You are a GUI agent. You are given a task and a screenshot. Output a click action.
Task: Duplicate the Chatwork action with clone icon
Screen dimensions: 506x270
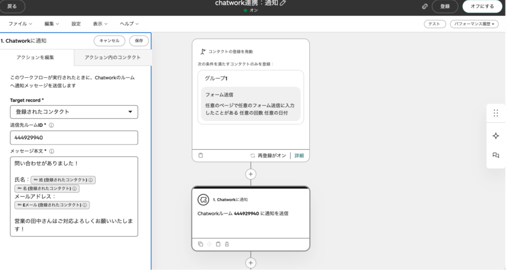point(201,244)
